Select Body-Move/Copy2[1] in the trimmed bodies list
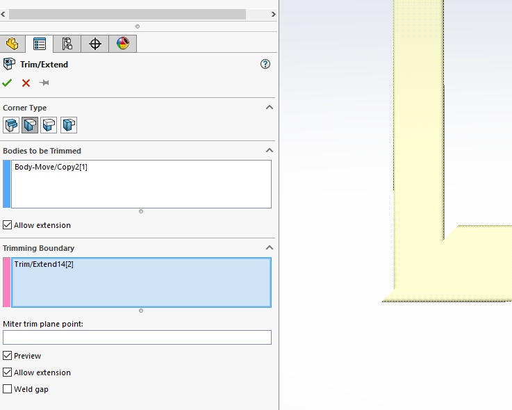Viewport: 512px width, 410px height. tap(51, 167)
